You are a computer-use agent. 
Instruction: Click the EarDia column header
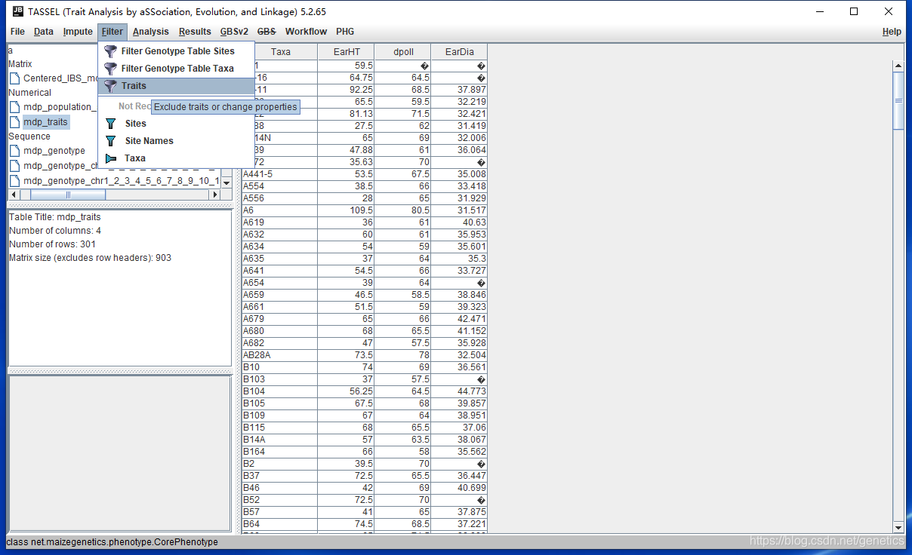460,52
